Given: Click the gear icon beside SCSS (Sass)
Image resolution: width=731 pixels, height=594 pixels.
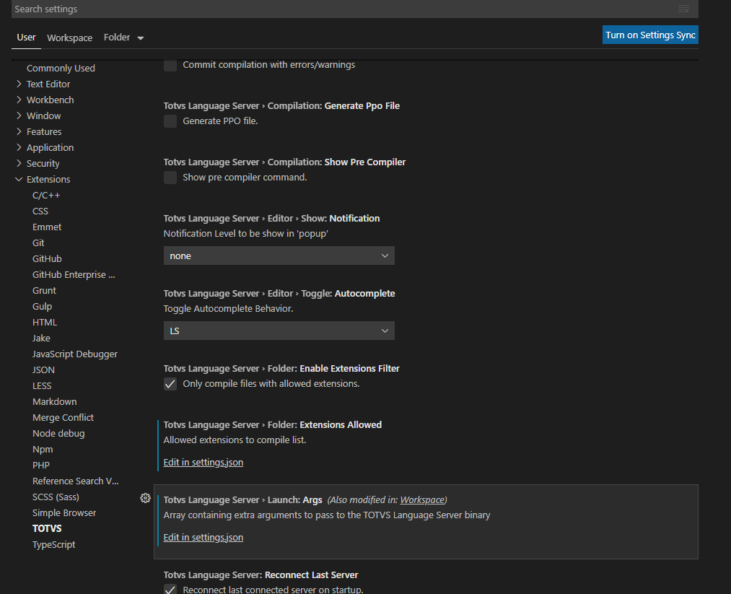Looking at the screenshot, I should tap(145, 498).
